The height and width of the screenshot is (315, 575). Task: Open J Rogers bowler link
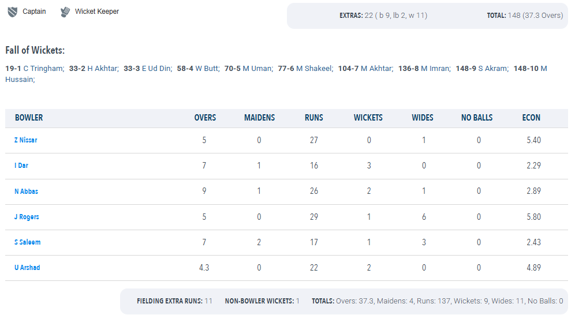(x=27, y=217)
